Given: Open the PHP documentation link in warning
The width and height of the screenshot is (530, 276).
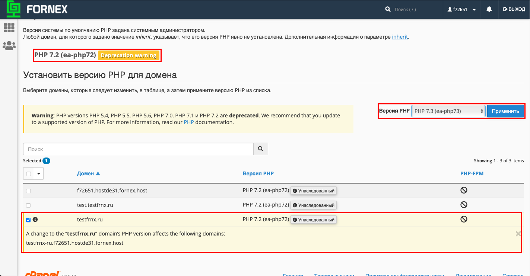Looking at the screenshot, I should click(x=189, y=122).
